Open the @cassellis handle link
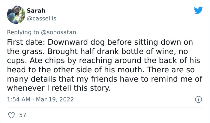 click(41, 18)
